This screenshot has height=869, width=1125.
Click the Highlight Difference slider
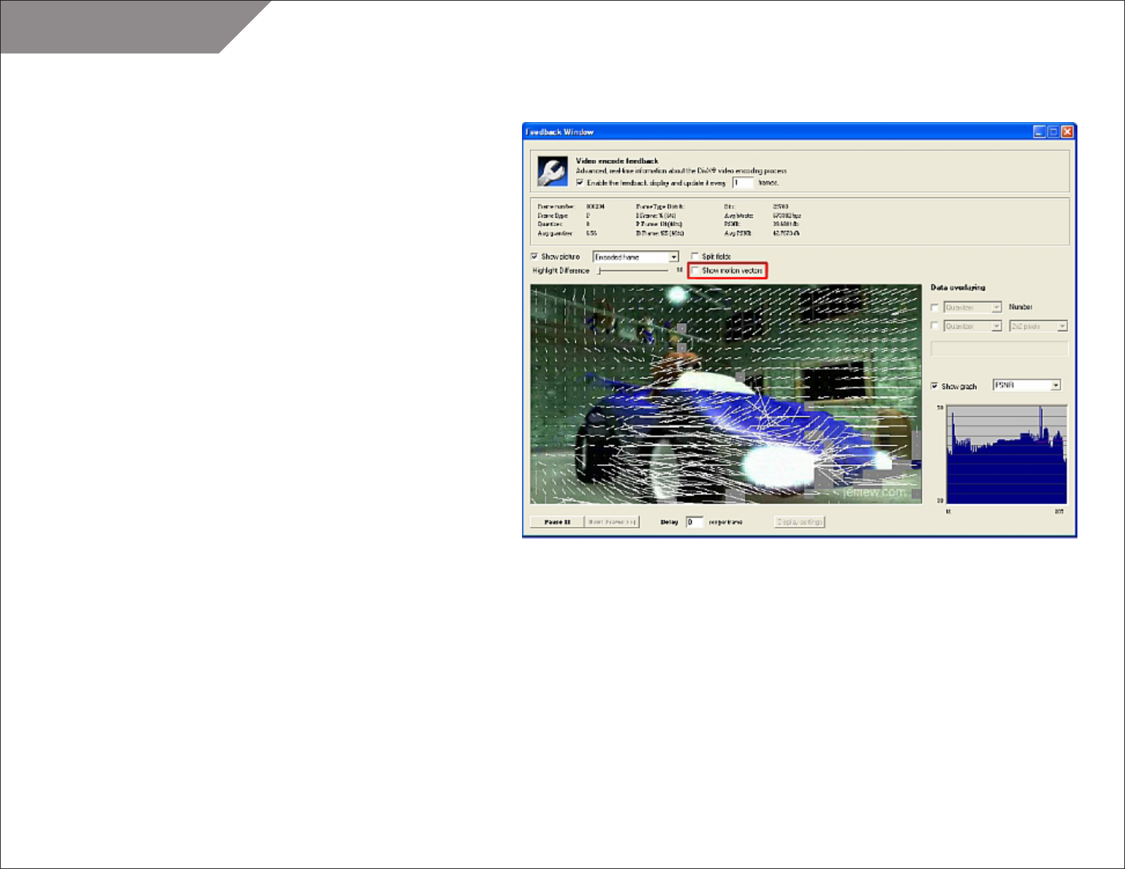coord(632,270)
